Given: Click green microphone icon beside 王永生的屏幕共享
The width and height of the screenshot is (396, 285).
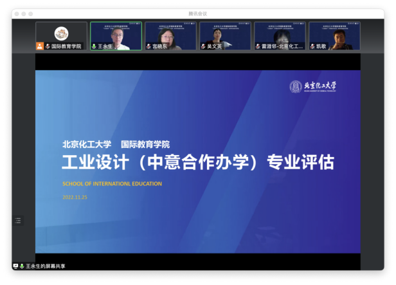Looking at the screenshot, I should [x=22, y=266].
